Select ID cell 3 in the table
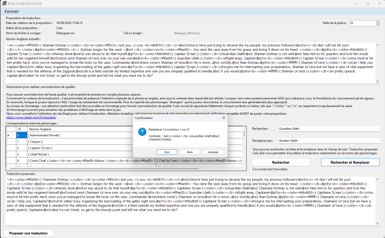Viewport: 385px width, 238px height. 22,154
